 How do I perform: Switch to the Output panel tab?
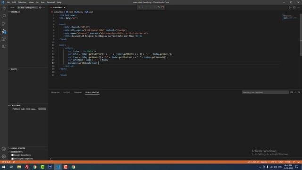click(x=67, y=93)
